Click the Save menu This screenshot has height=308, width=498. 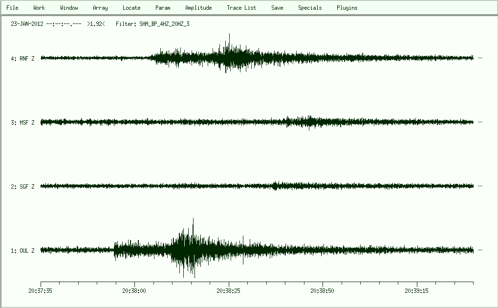pos(277,8)
